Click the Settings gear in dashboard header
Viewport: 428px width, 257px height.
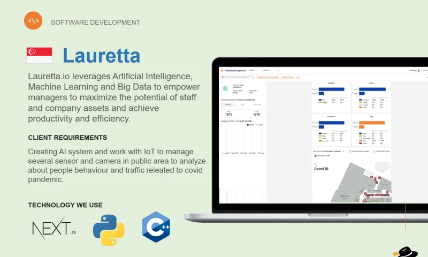click(418, 71)
